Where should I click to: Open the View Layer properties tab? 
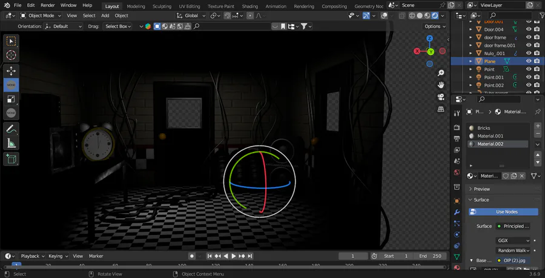[457, 150]
